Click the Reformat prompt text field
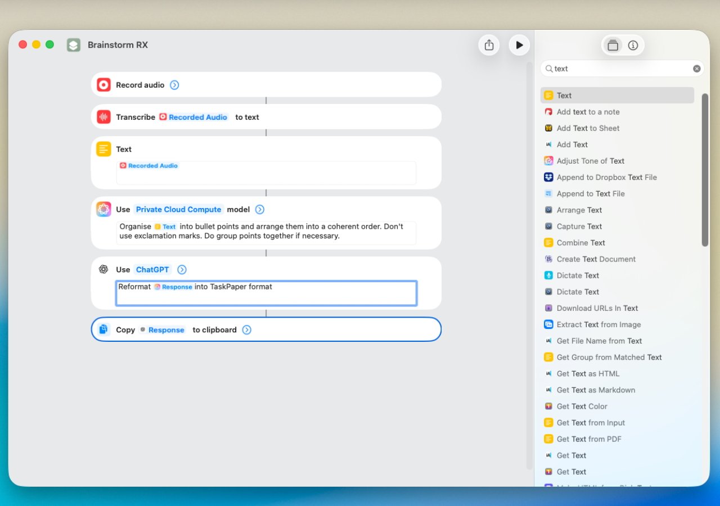 [x=266, y=293]
